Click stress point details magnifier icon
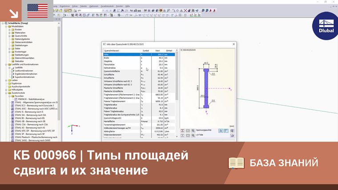The width and height of the screenshot is (338, 190). 193,131
